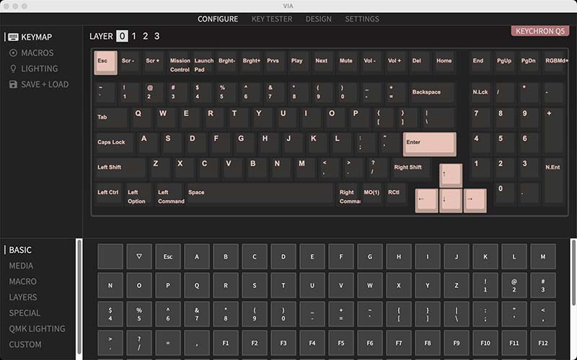Open the Custom keycode category
The width and height of the screenshot is (577, 360).
tap(25, 345)
